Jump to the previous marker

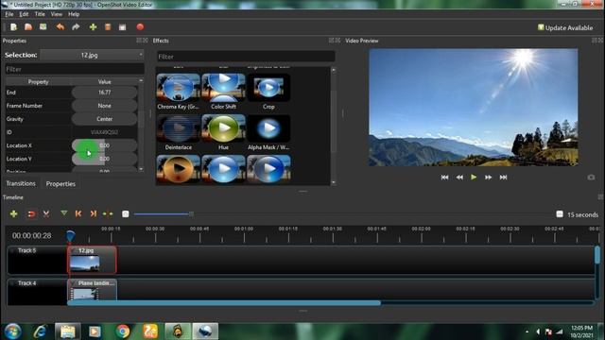click(x=78, y=213)
